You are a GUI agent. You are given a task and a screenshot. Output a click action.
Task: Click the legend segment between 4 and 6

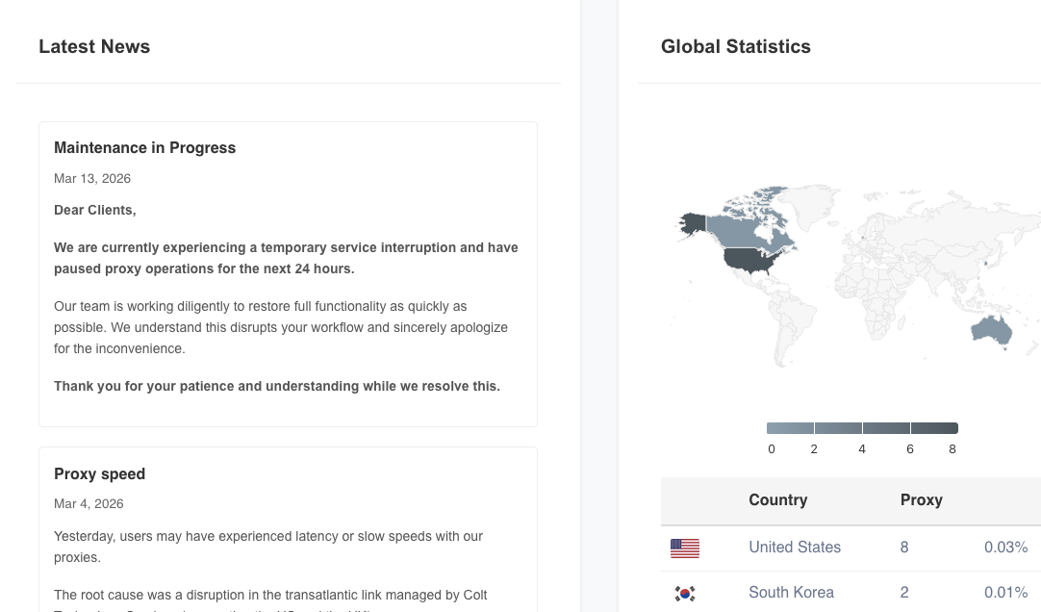point(886,428)
